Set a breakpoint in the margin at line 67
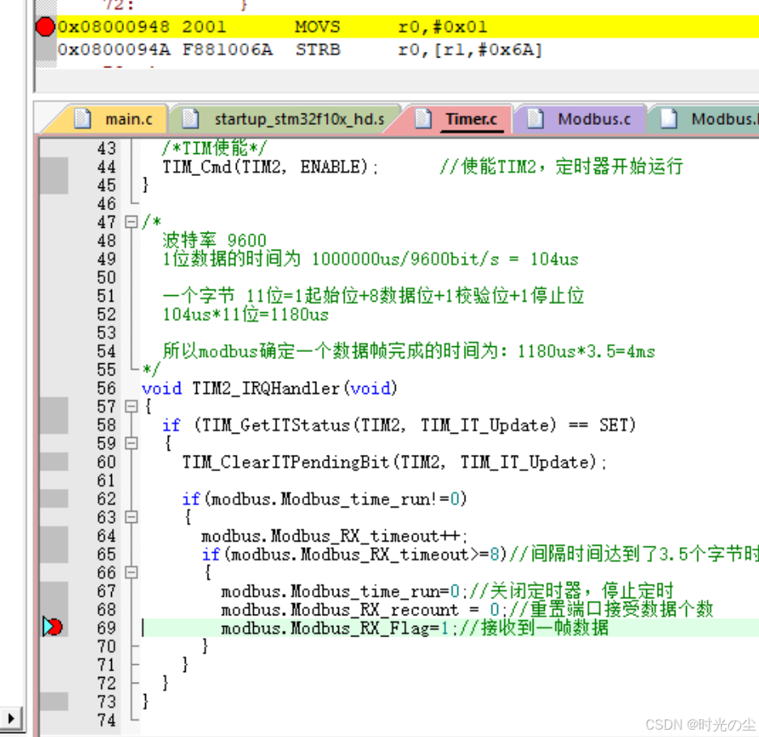 click(54, 591)
